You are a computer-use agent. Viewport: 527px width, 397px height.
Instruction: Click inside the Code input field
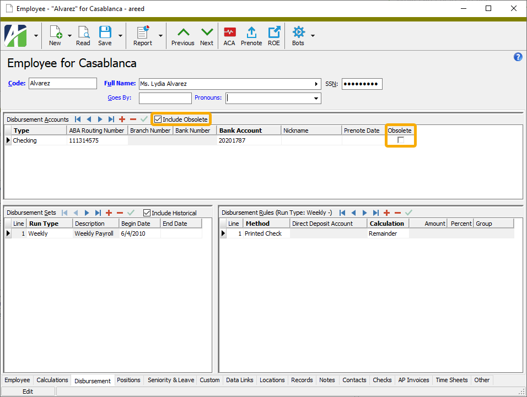click(62, 83)
